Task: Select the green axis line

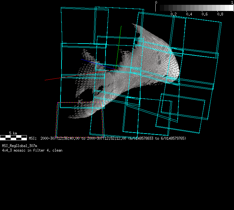Action: (119, 45)
